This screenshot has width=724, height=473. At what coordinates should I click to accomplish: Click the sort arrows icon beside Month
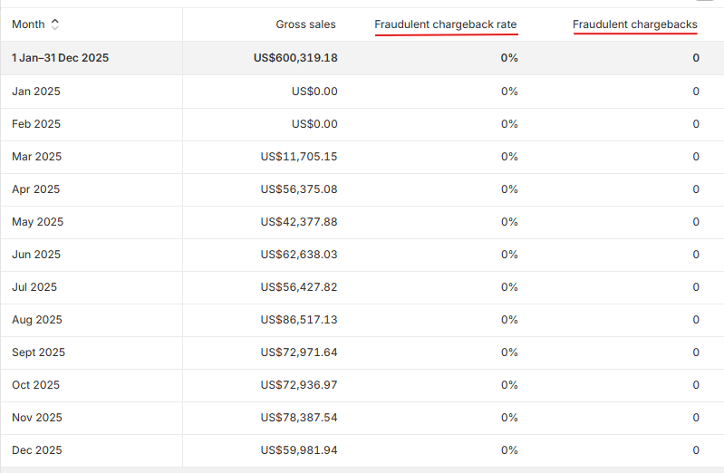point(55,24)
